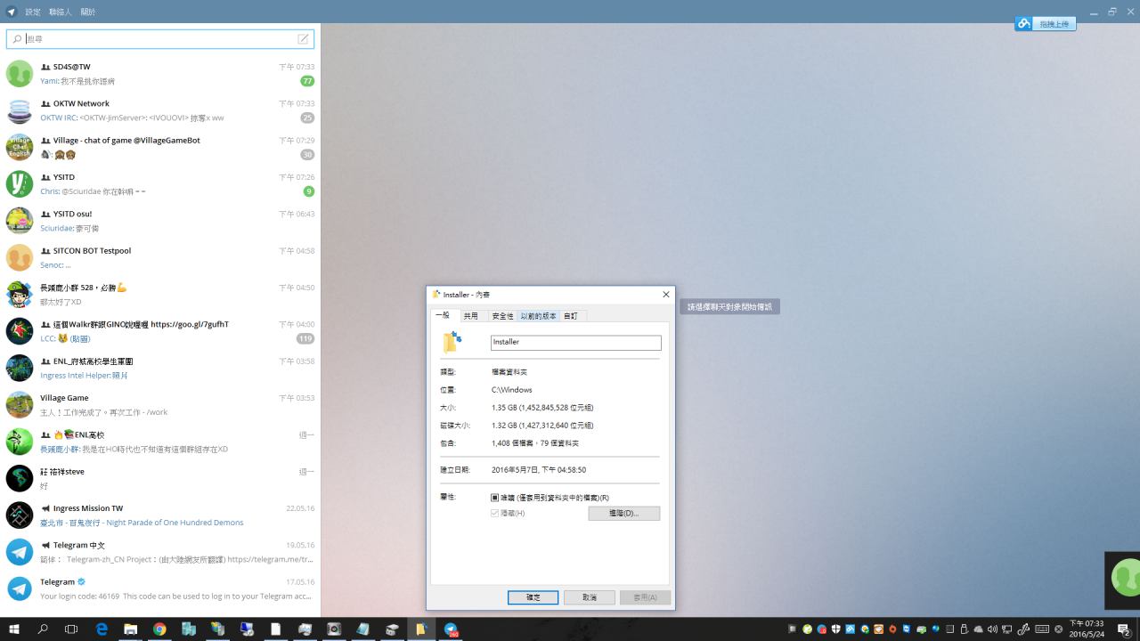The image size is (1140, 641).
Task: Click the Installer folder name field
Action: point(575,342)
